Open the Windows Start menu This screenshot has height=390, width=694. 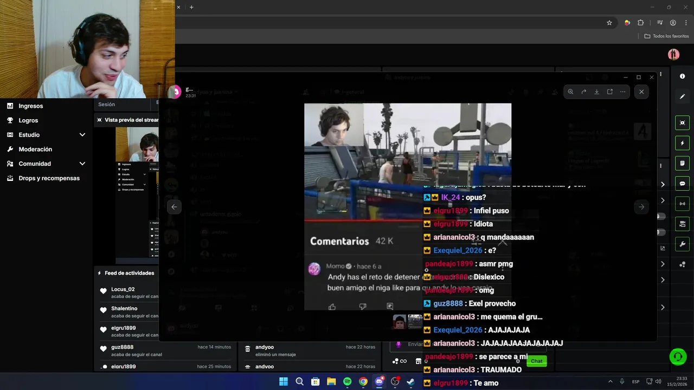(x=283, y=381)
